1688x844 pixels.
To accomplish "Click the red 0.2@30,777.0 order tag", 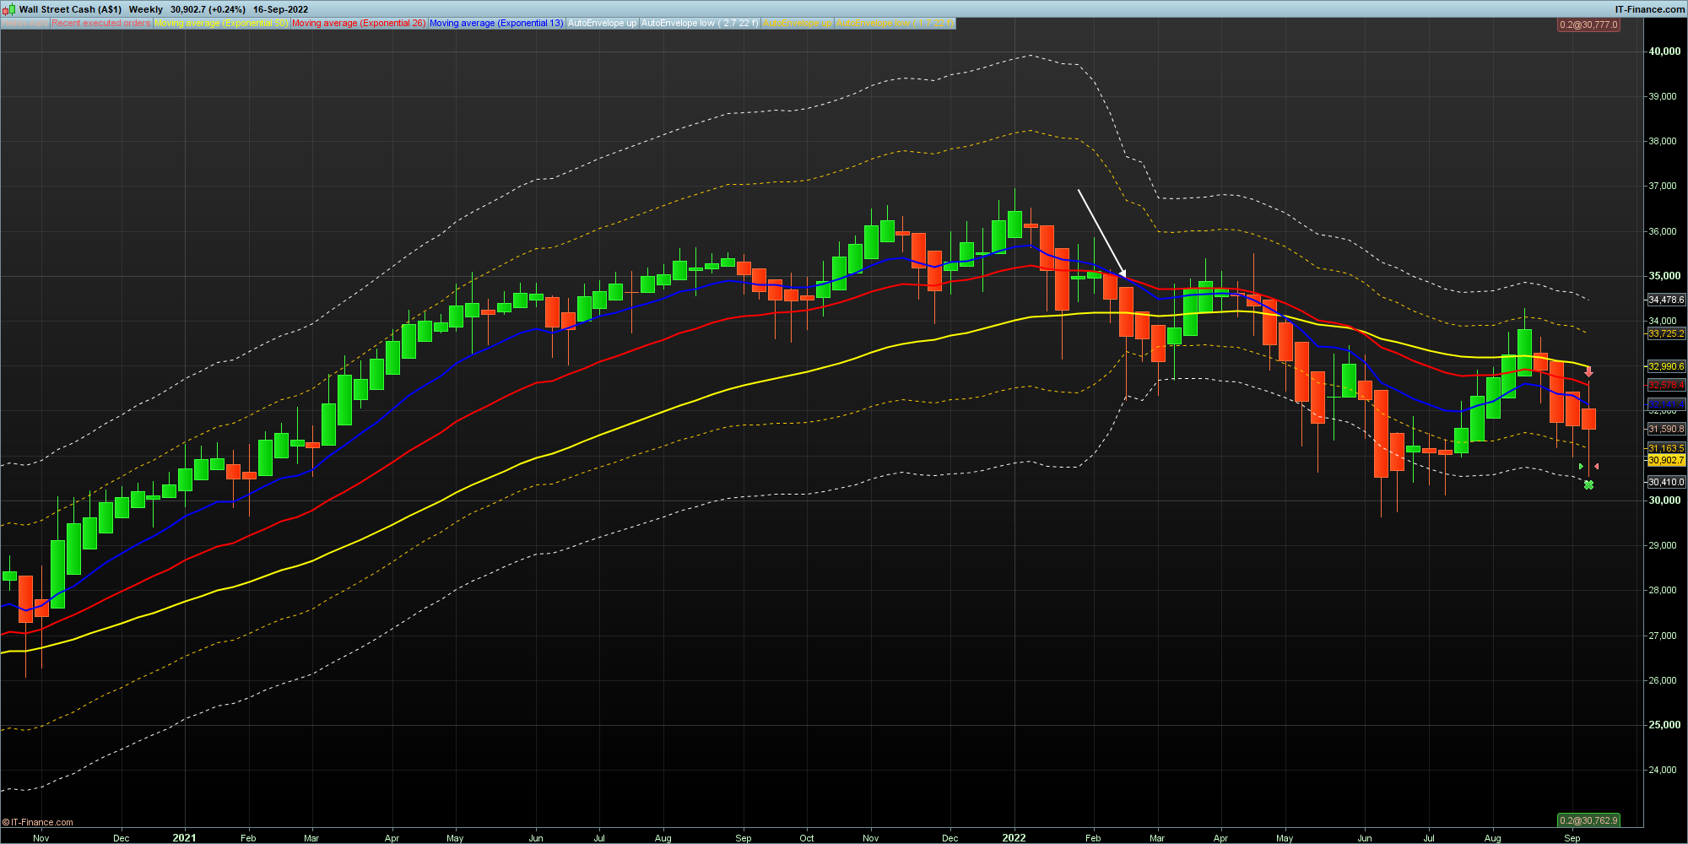I will (1588, 24).
